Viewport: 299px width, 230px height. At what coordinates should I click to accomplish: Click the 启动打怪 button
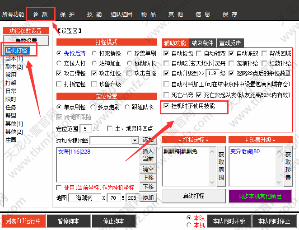click(194, 196)
